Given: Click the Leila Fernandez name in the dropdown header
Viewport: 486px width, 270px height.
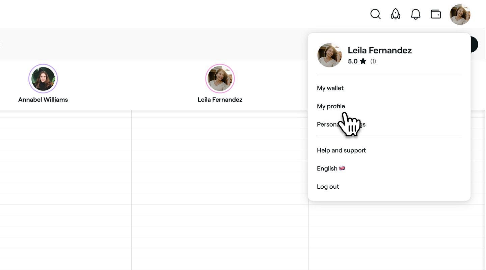Looking at the screenshot, I should (380, 50).
